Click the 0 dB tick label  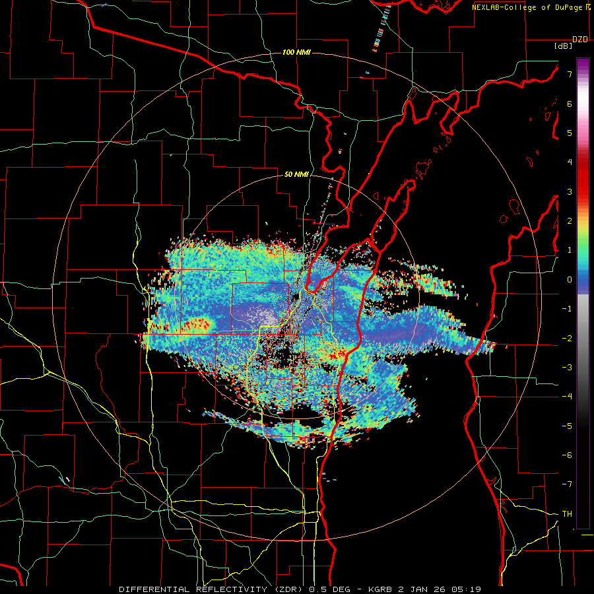click(570, 280)
